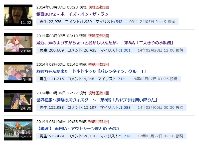199x145 pixels.
Task: Click the 3:45 duration badge
Action: (27, 80)
